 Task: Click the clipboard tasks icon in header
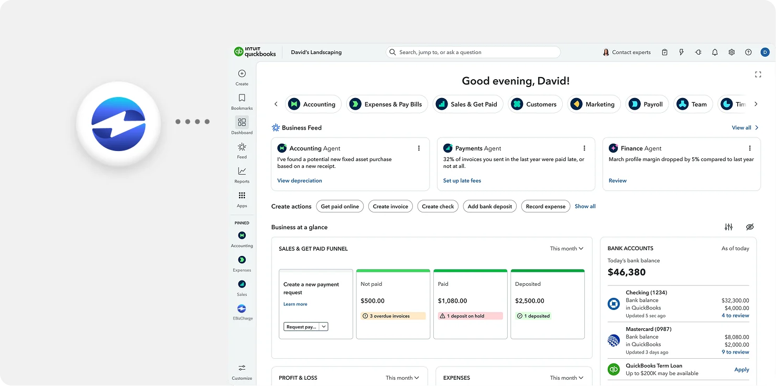click(x=664, y=52)
